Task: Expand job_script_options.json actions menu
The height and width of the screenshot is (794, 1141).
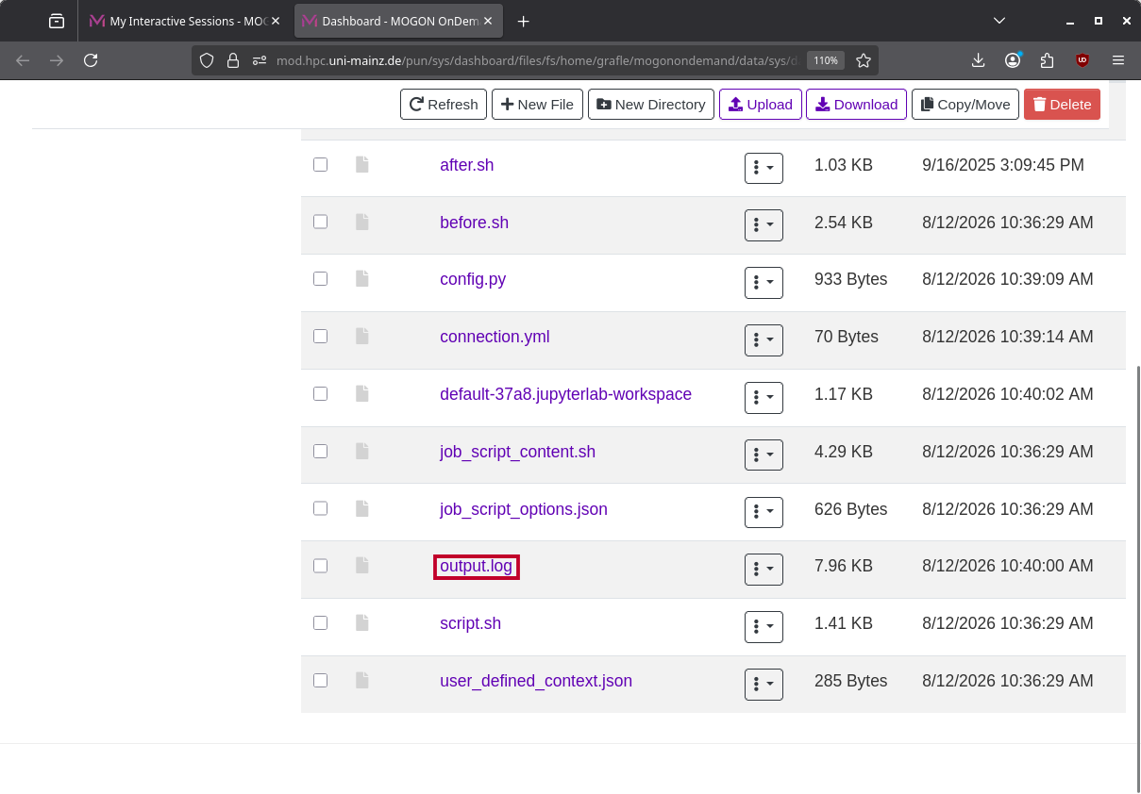Action: [x=763, y=512]
